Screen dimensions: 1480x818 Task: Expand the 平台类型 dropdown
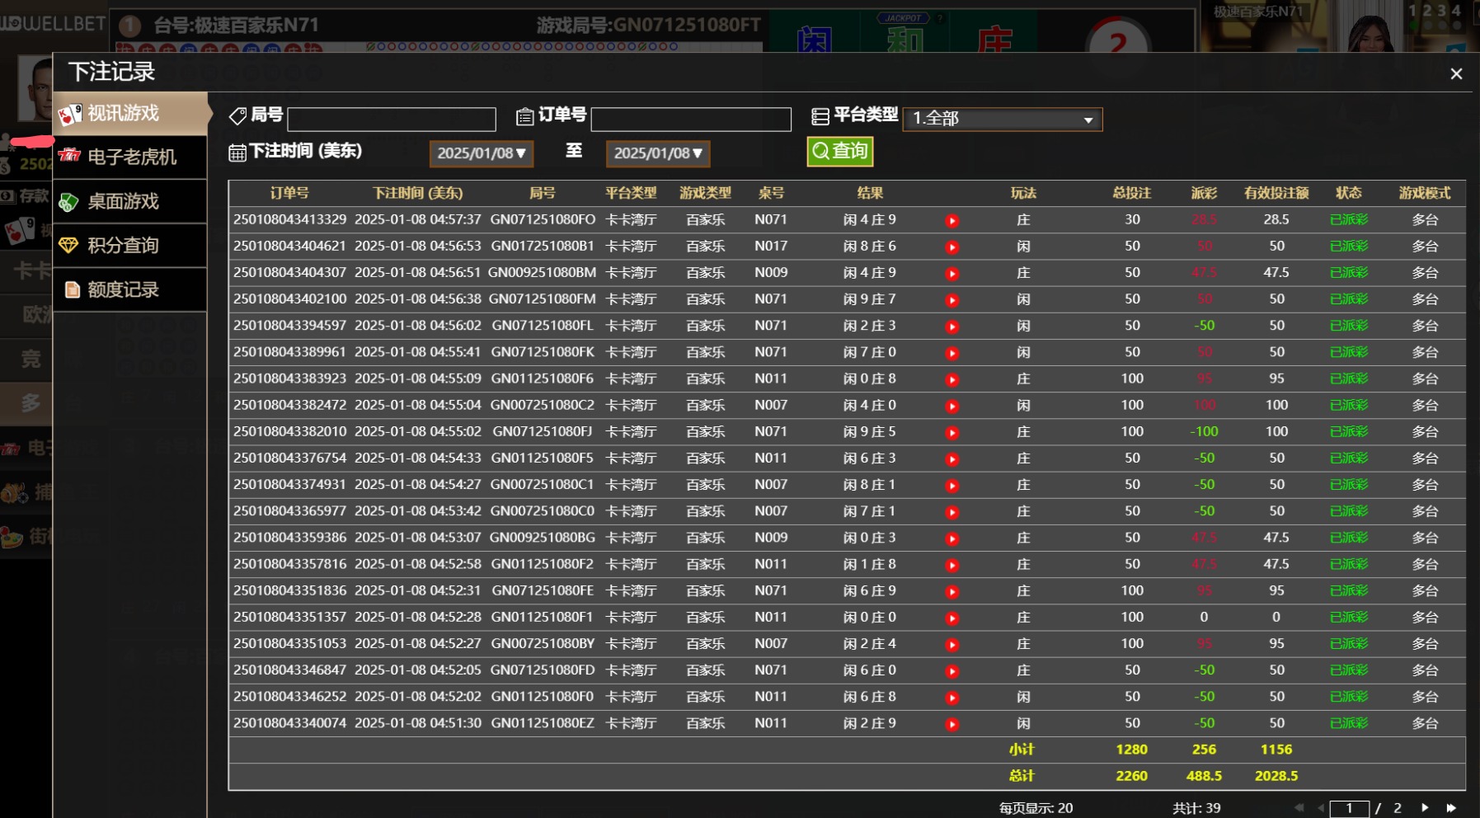(x=1003, y=119)
